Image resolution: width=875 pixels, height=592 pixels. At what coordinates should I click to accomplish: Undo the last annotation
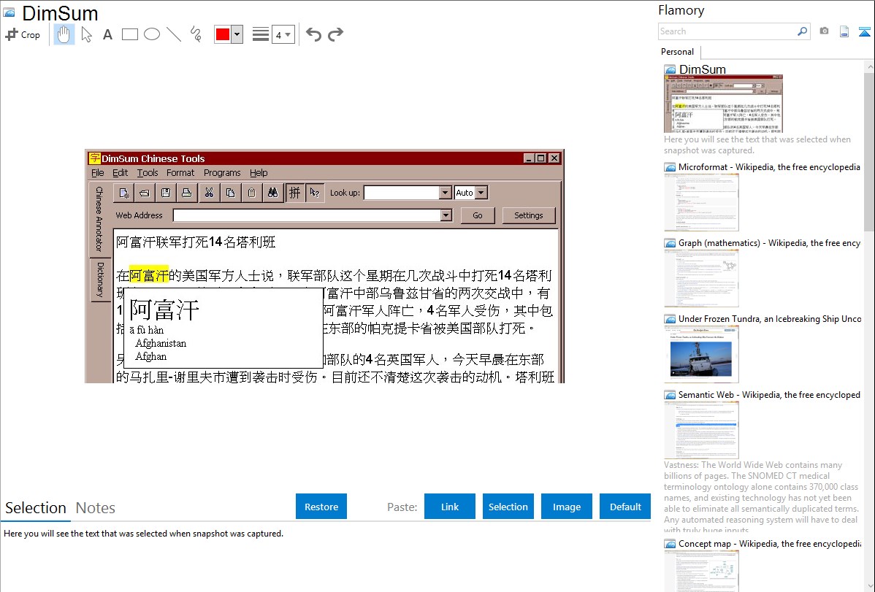coord(313,34)
